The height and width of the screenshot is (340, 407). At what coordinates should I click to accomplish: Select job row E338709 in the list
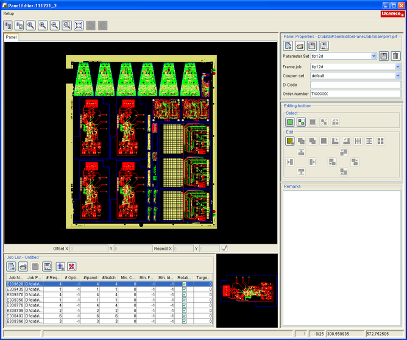[15, 310]
